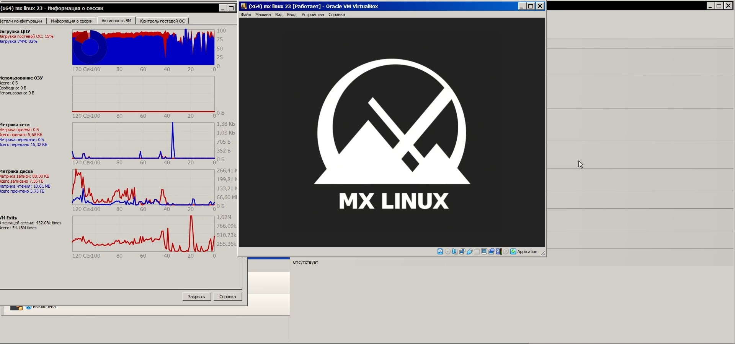
Task: Click the VirtualBox icon in the VM window title bar
Action: tap(243, 6)
